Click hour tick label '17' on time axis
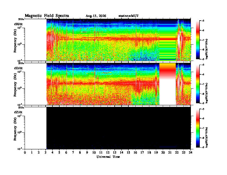227x175 pixels. [x=142, y=153]
